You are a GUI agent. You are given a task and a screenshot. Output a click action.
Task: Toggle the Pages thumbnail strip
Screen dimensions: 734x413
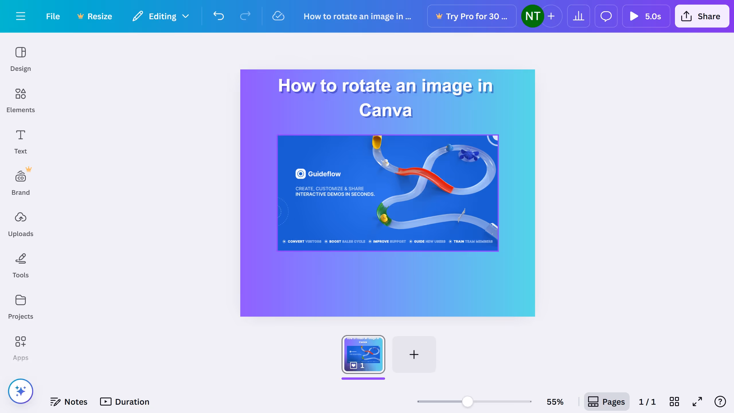[x=606, y=402]
